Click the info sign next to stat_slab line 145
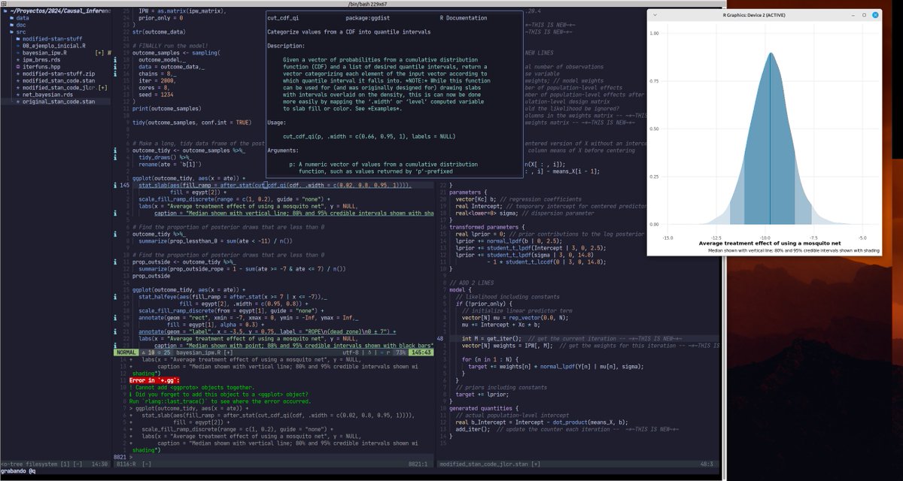Image resolution: width=903 pixels, height=481 pixels. 114,185
